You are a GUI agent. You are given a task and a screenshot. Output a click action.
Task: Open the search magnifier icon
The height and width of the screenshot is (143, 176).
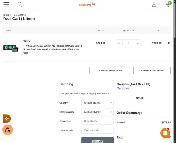[20, 4]
